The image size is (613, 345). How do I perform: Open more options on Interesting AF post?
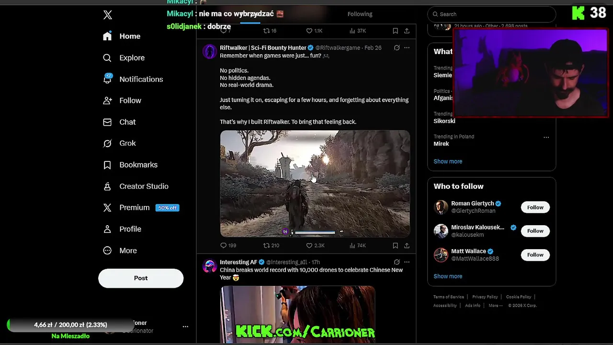tap(407, 263)
